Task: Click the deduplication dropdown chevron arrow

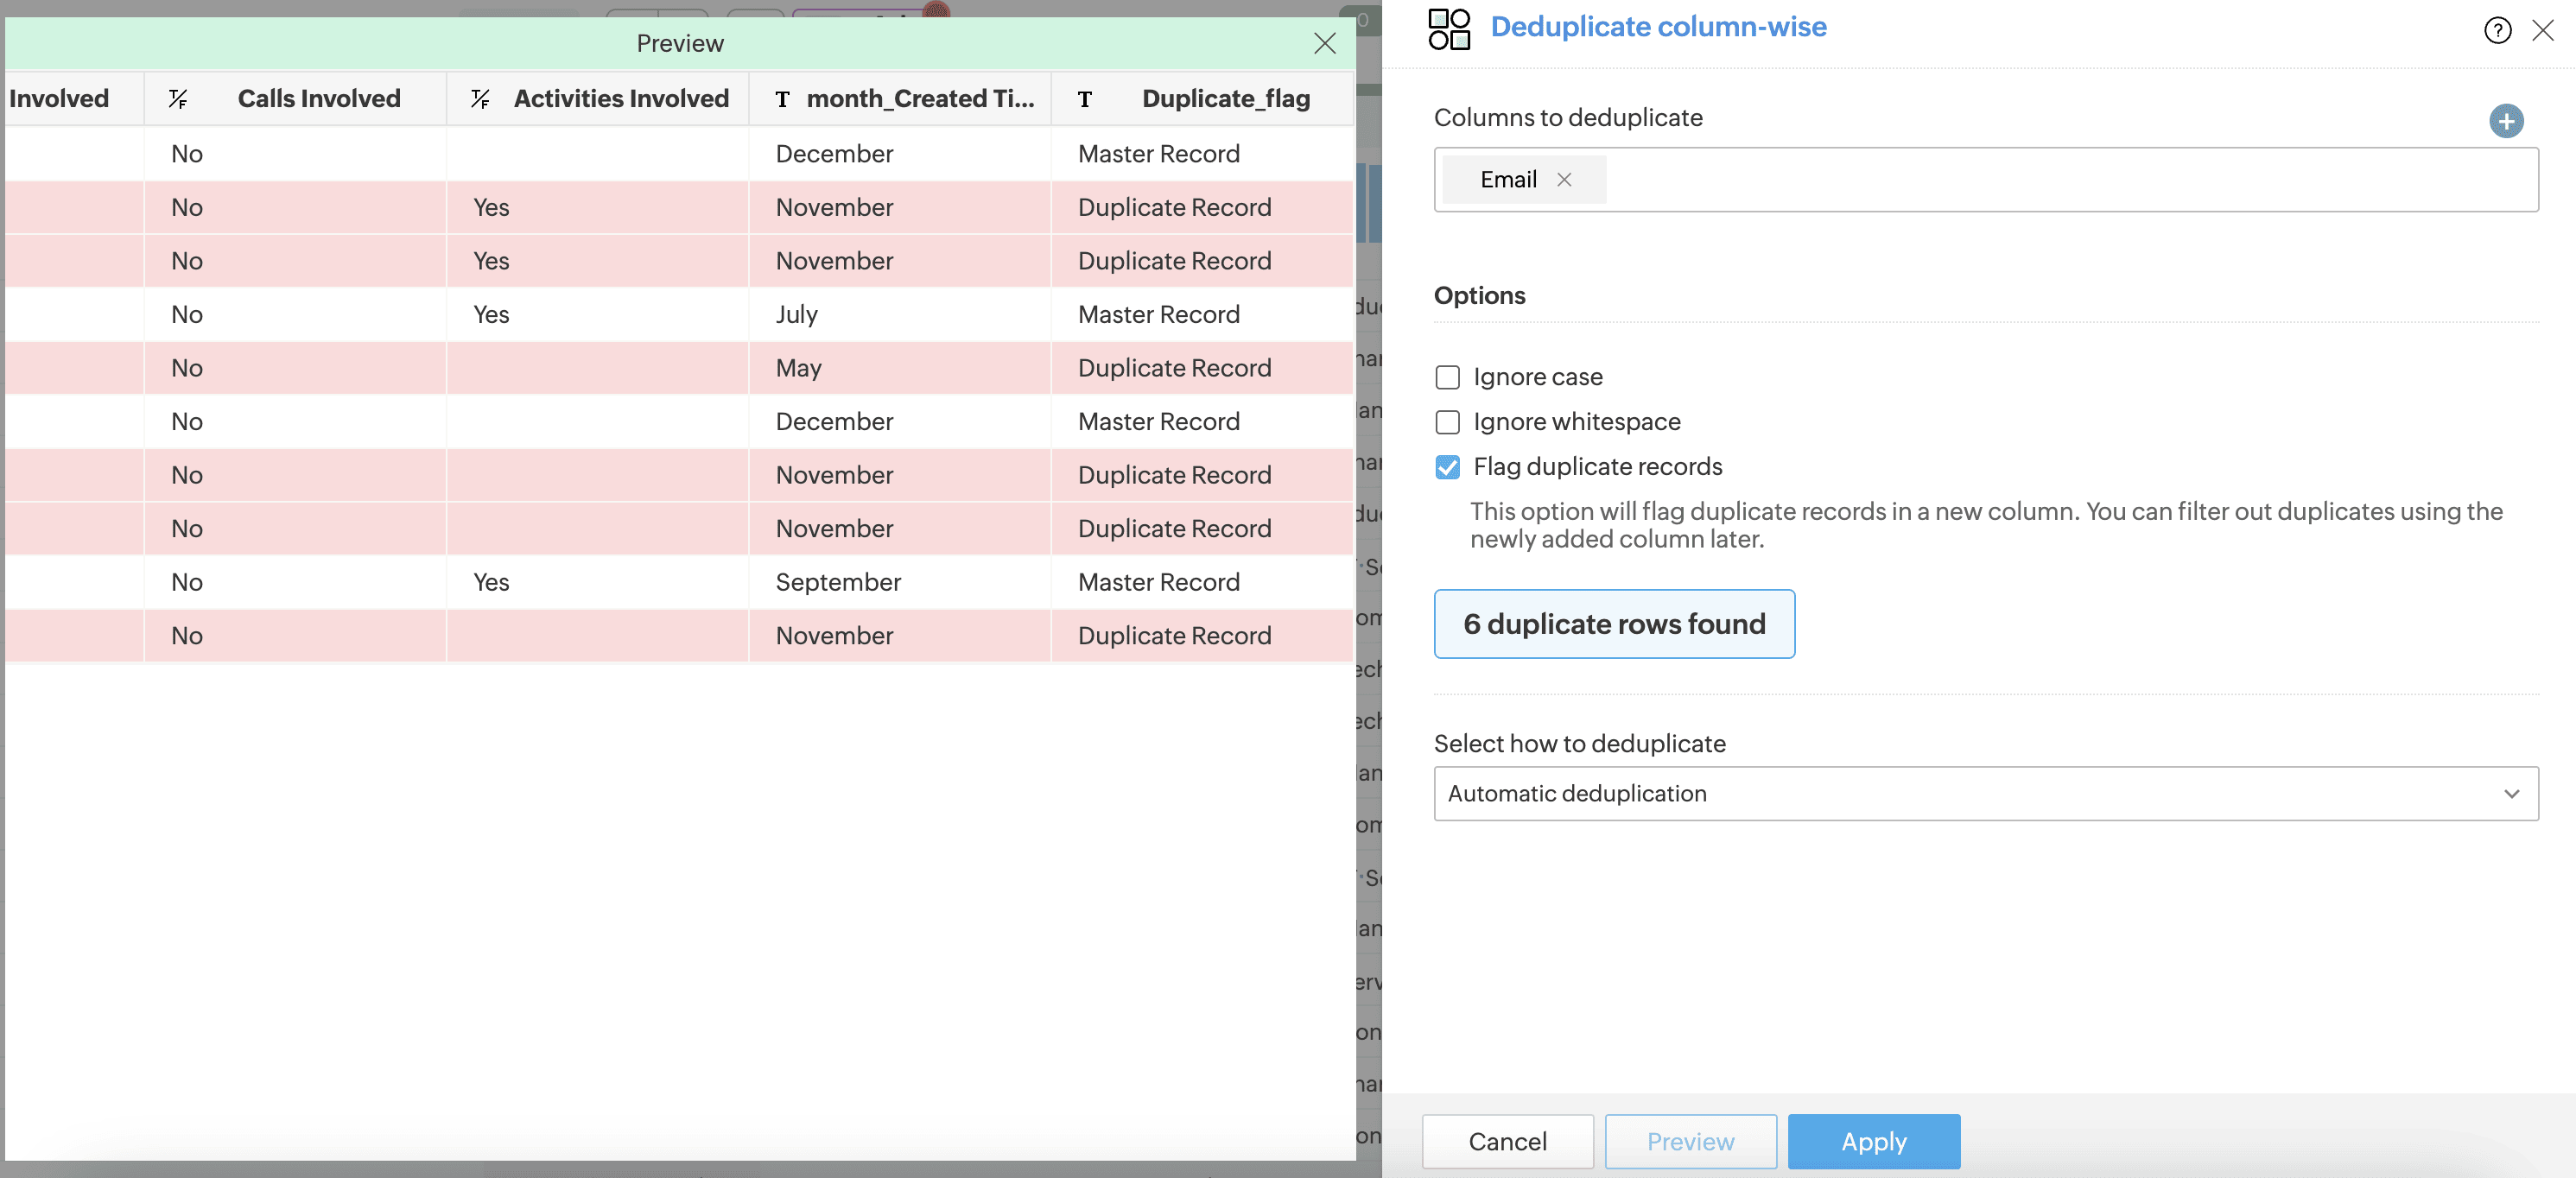Action: pos(2511,793)
